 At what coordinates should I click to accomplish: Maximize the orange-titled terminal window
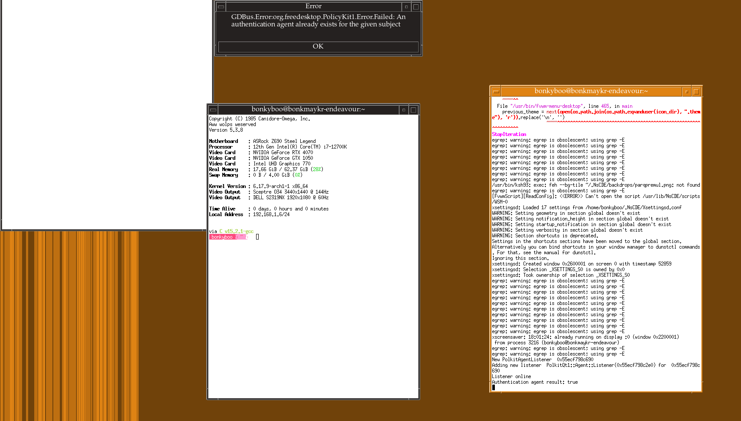click(696, 91)
